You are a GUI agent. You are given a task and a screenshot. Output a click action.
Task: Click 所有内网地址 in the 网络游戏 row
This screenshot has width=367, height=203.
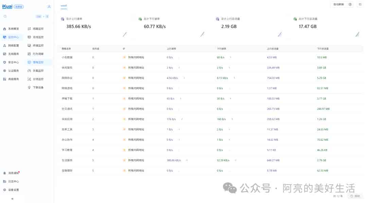pos(136,88)
